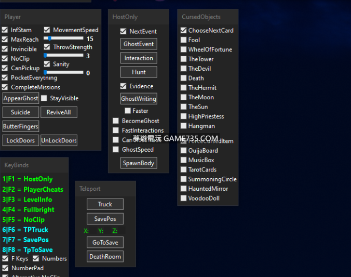
Task: Toggle the NumberPad keybind checkbox
Action: tap(5, 268)
